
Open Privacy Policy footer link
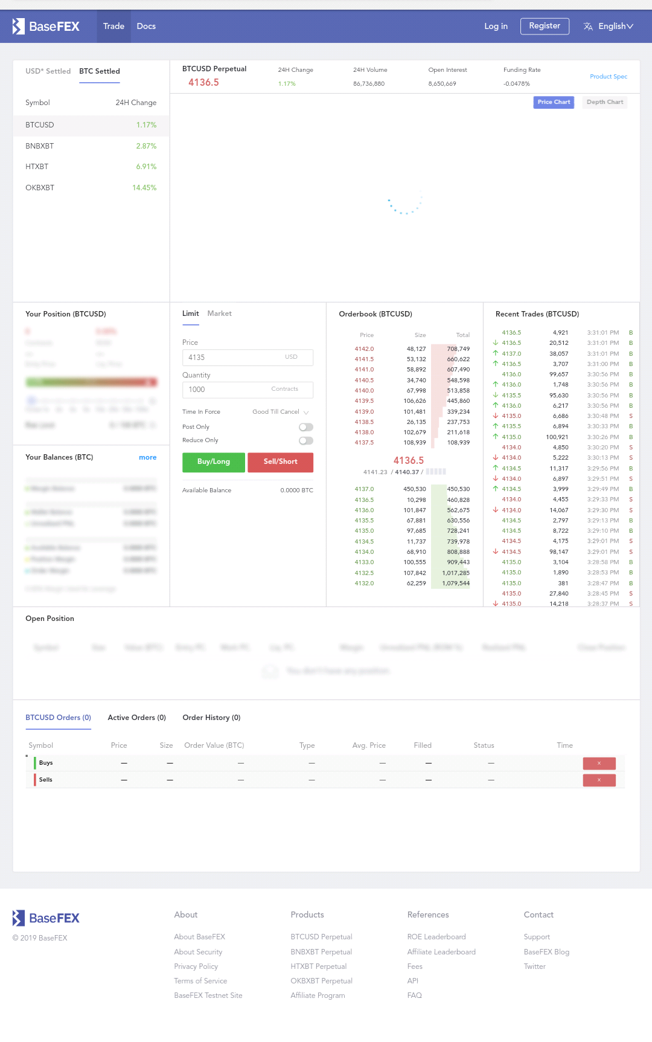click(x=196, y=966)
